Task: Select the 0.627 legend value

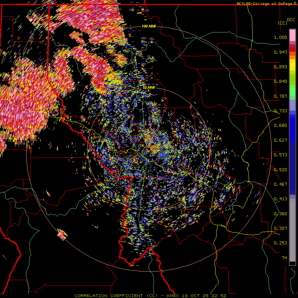Action: tap(280, 140)
